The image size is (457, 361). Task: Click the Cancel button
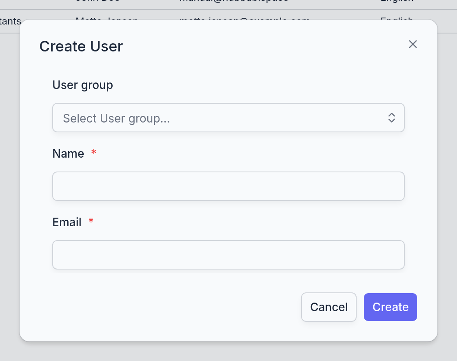329,307
